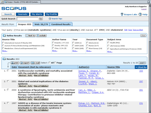Check document type Short Survey (19)
Screen dimensions: 151x113
click(87, 48)
